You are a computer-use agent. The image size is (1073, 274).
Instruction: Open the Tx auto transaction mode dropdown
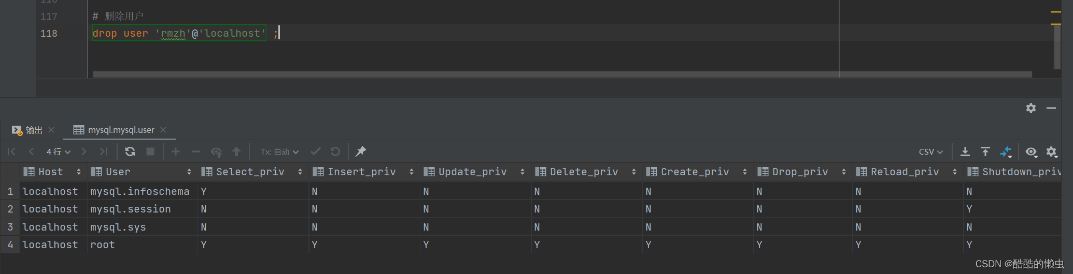280,151
